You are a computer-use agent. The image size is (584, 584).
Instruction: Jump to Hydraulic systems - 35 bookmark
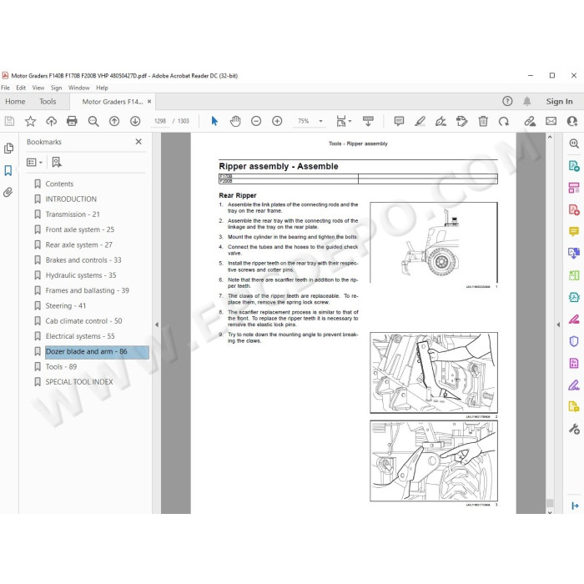click(81, 275)
